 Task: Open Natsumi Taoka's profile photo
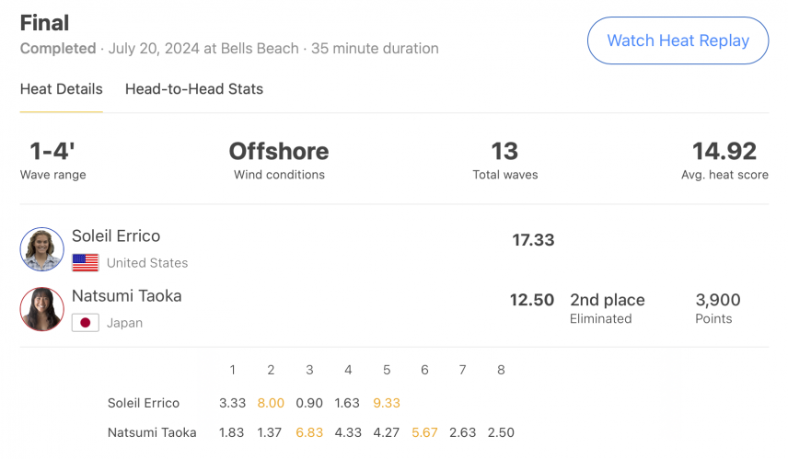tap(41, 309)
